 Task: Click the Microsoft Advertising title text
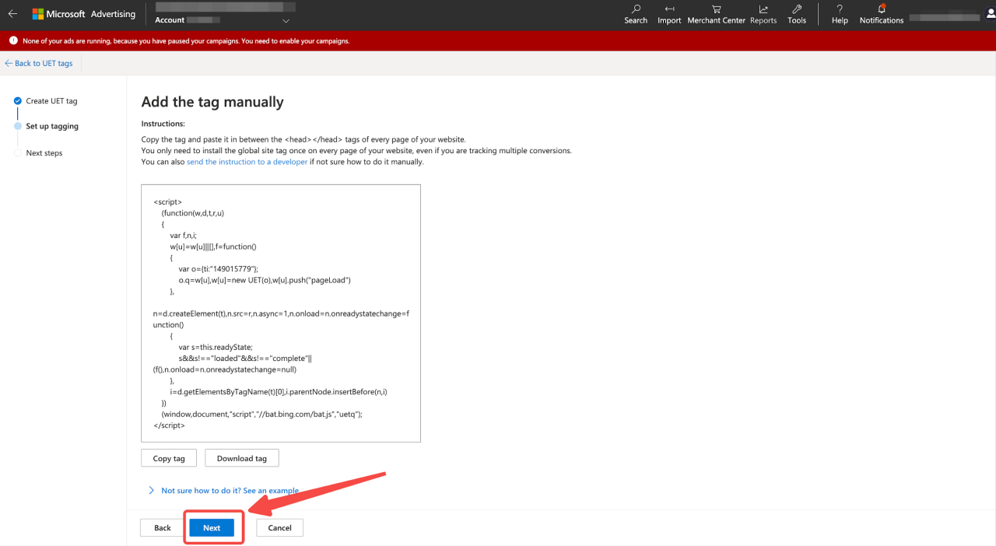tap(90, 14)
